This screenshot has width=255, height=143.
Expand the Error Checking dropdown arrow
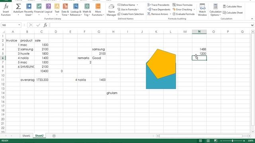coord(194,10)
